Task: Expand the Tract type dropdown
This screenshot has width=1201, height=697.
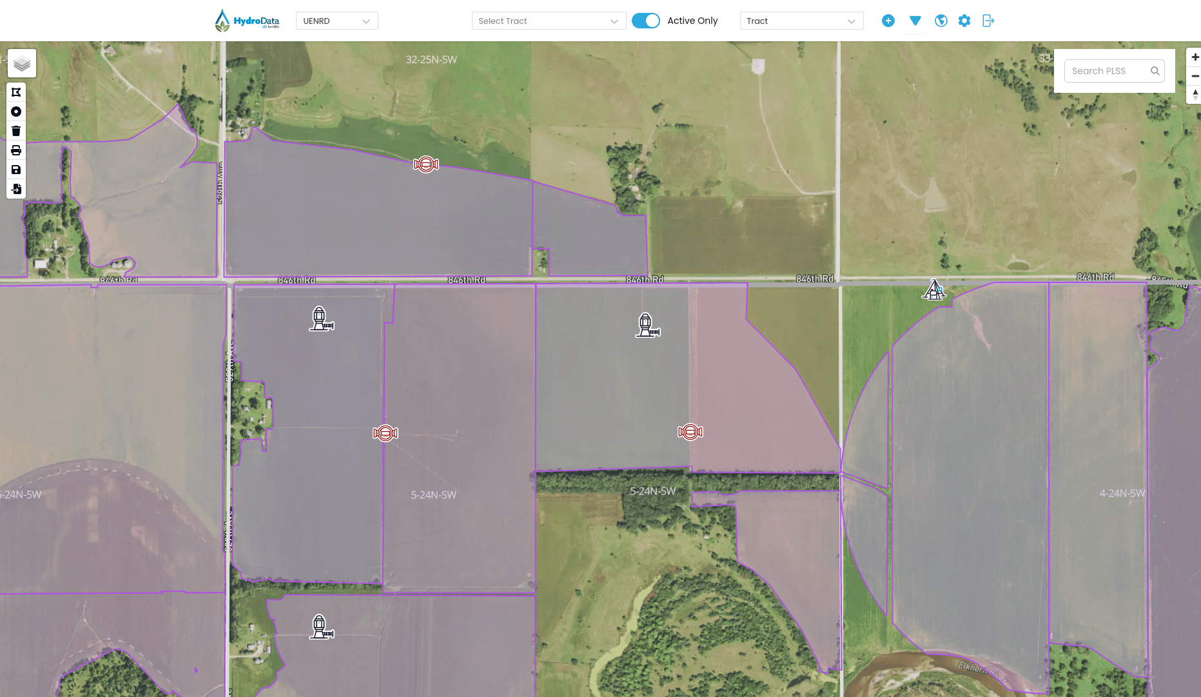Action: click(801, 21)
